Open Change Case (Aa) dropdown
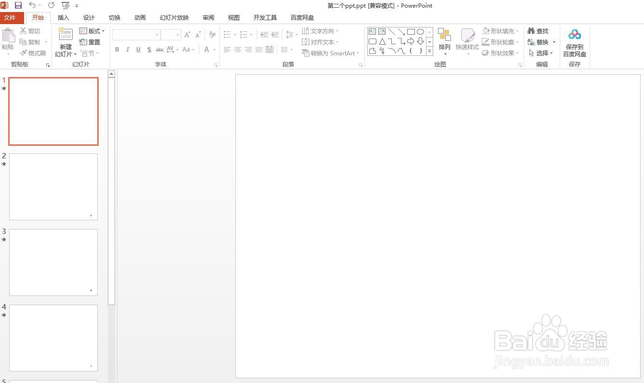 point(188,50)
